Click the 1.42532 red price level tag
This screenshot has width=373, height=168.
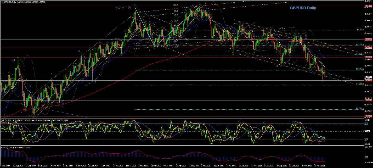pos(368,6)
